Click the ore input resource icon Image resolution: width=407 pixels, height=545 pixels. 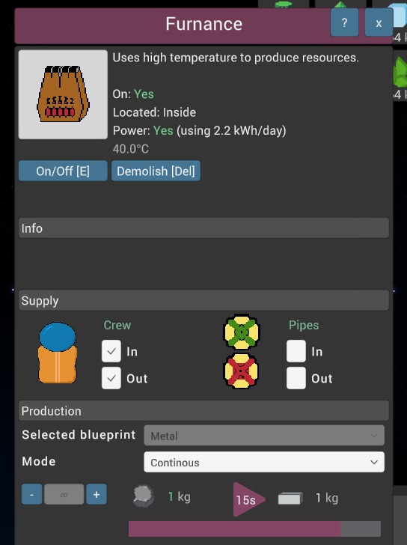[x=144, y=496]
